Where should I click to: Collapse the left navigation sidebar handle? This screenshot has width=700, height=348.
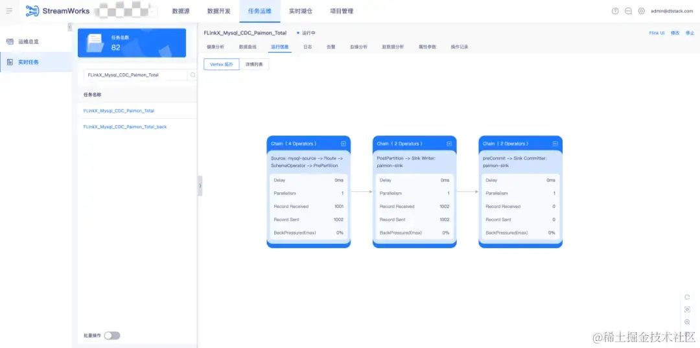click(x=69, y=27)
